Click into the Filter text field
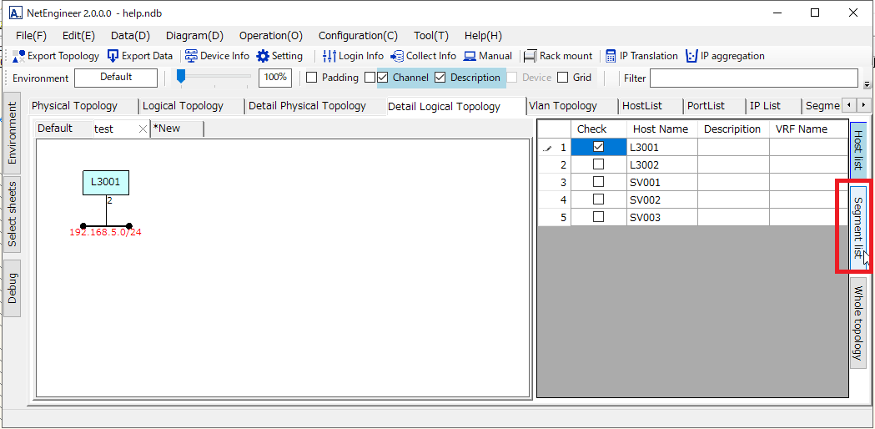Viewport: 875px width, 429px height. click(753, 78)
